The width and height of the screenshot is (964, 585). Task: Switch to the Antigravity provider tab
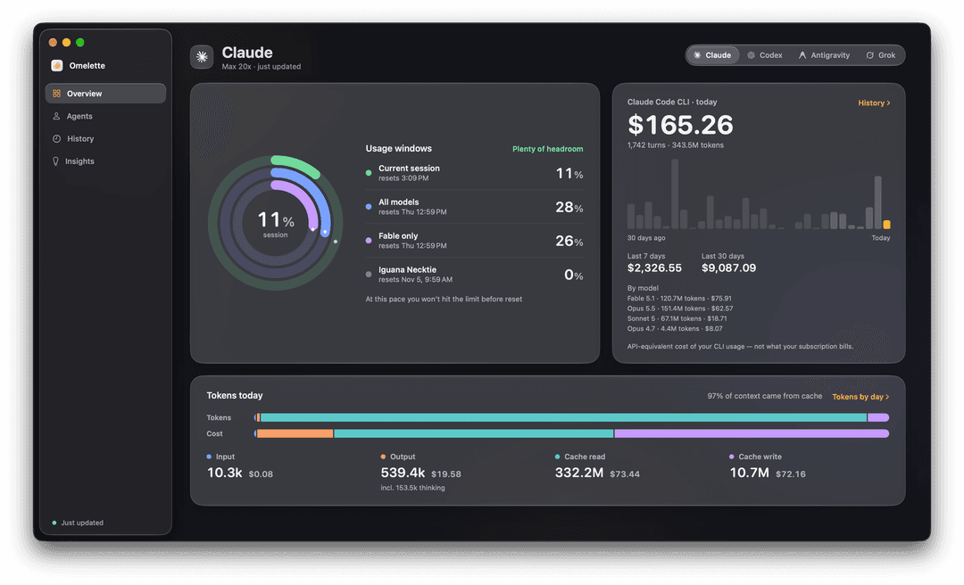tap(824, 55)
